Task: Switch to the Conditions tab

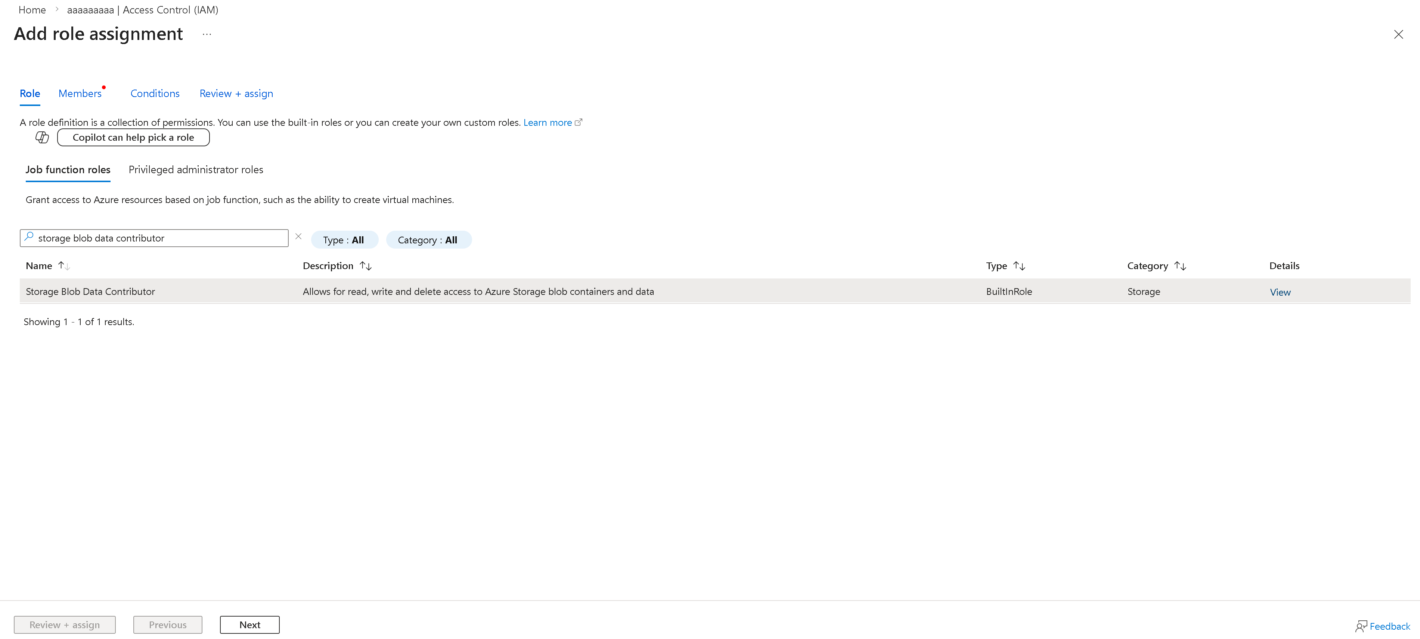Action: coord(155,94)
